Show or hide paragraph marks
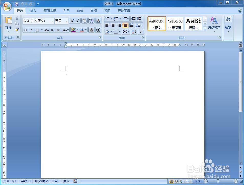This screenshot has height=185, width=244. tap(141, 32)
